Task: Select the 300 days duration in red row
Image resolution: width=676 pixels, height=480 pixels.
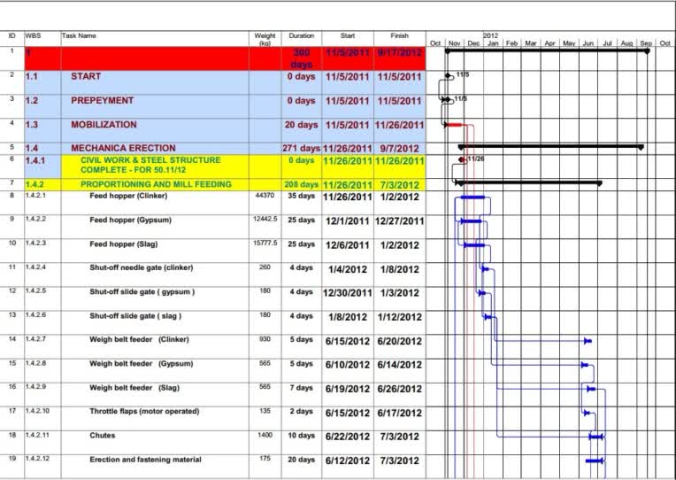Action: (x=302, y=58)
